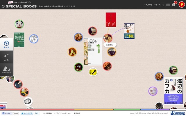This screenshot has height=116, width=186.
Task: Click blue-ringed avatar left of 海辺のカフカ
Action: click(159, 77)
